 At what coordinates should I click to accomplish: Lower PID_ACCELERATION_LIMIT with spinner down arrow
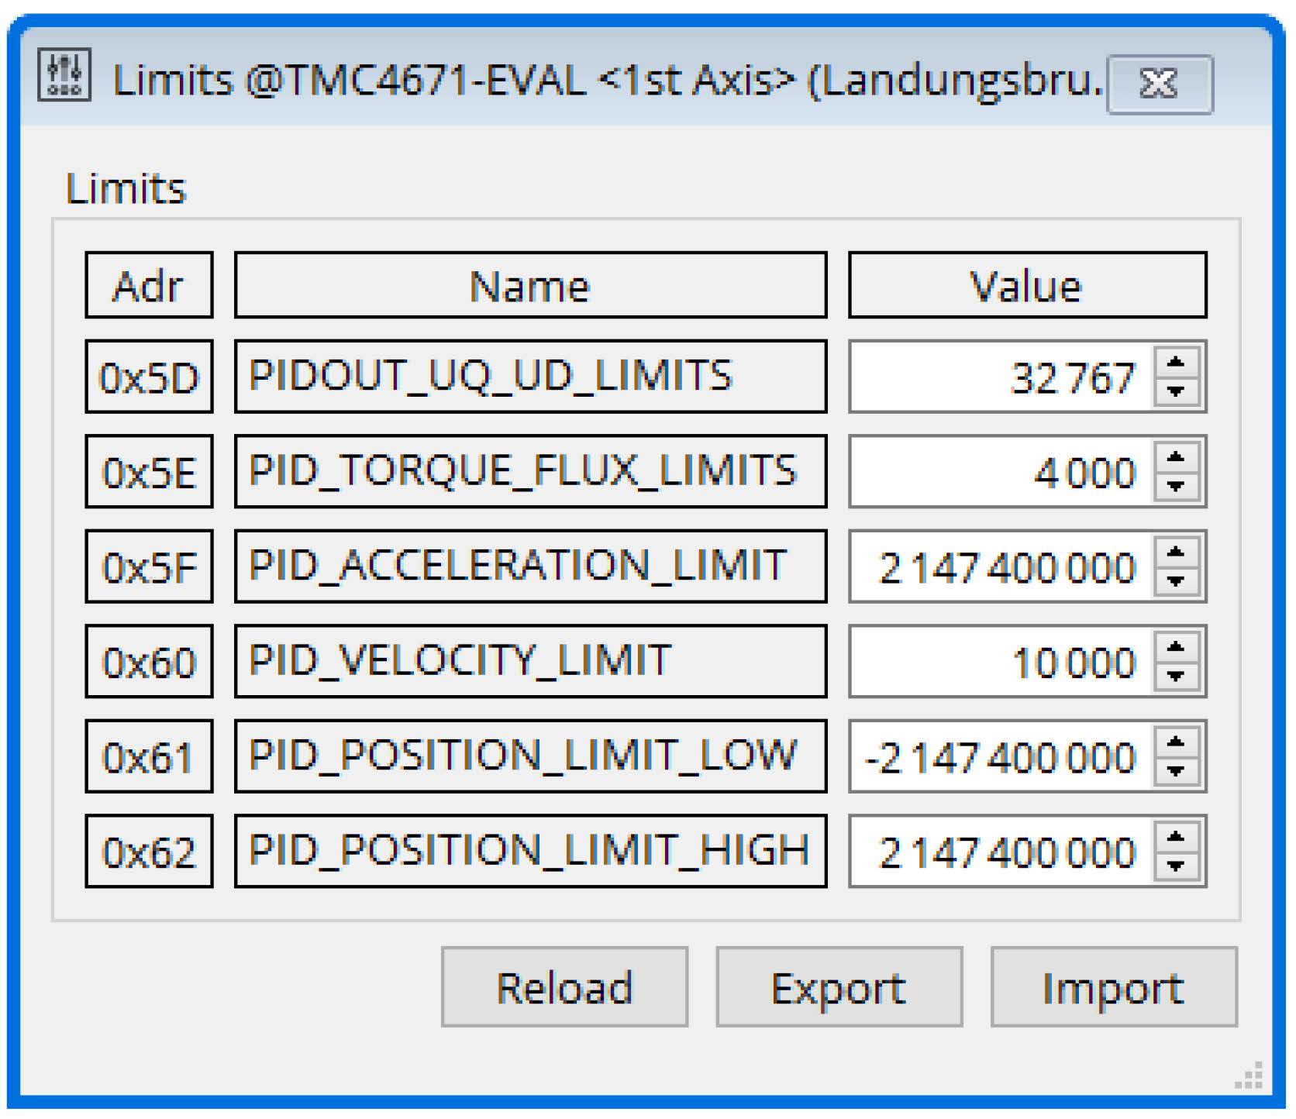tap(1176, 581)
